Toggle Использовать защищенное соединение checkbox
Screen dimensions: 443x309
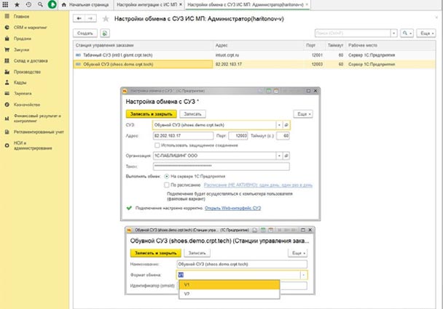pyautogui.click(x=157, y=145)
